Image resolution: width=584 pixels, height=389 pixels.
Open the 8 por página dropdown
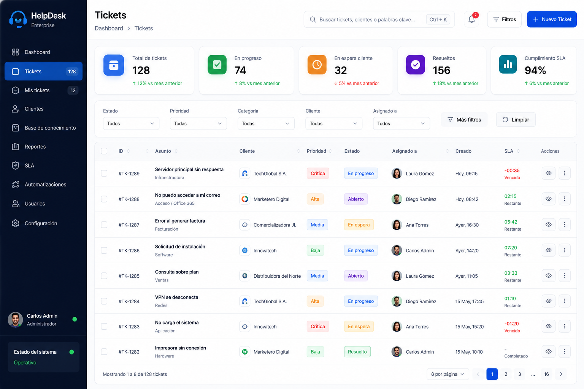[x=448, y=374]
